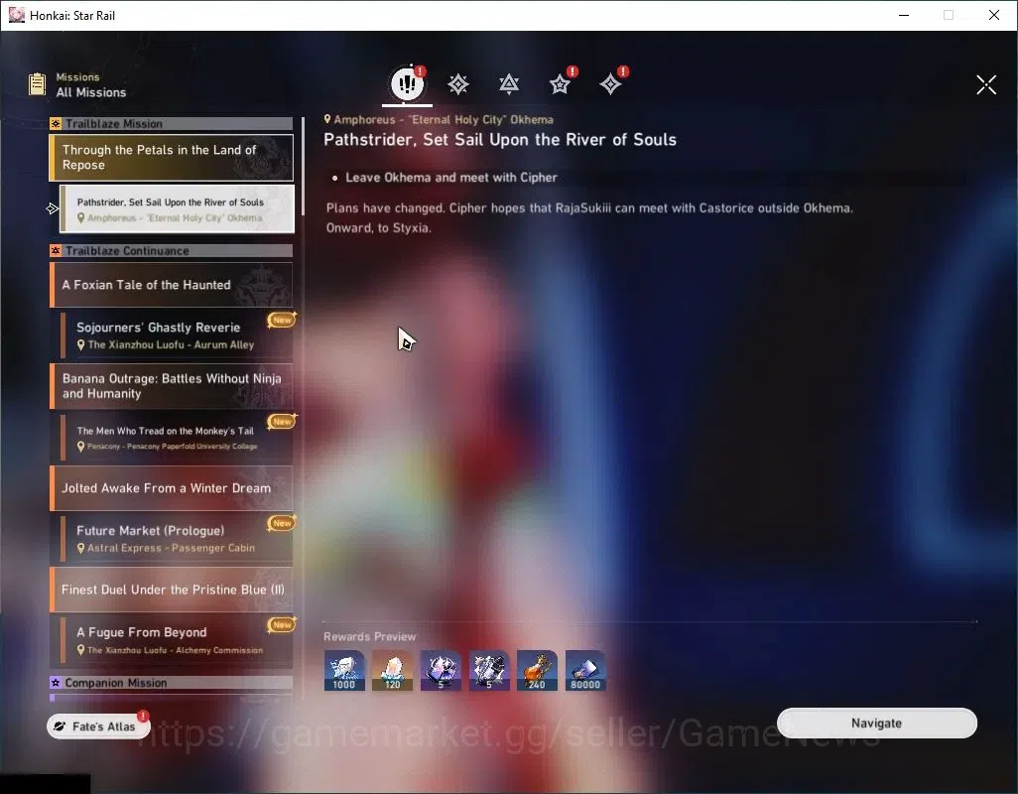Switch to the Trailblaze Continuance filter tab

coord(508,83)
